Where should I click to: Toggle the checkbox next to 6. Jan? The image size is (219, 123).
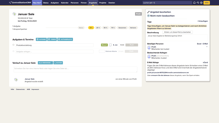click(110, 45)
